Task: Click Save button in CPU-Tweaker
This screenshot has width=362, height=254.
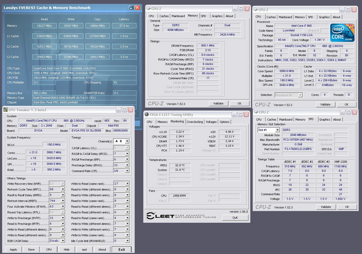Action: point(31,249)
